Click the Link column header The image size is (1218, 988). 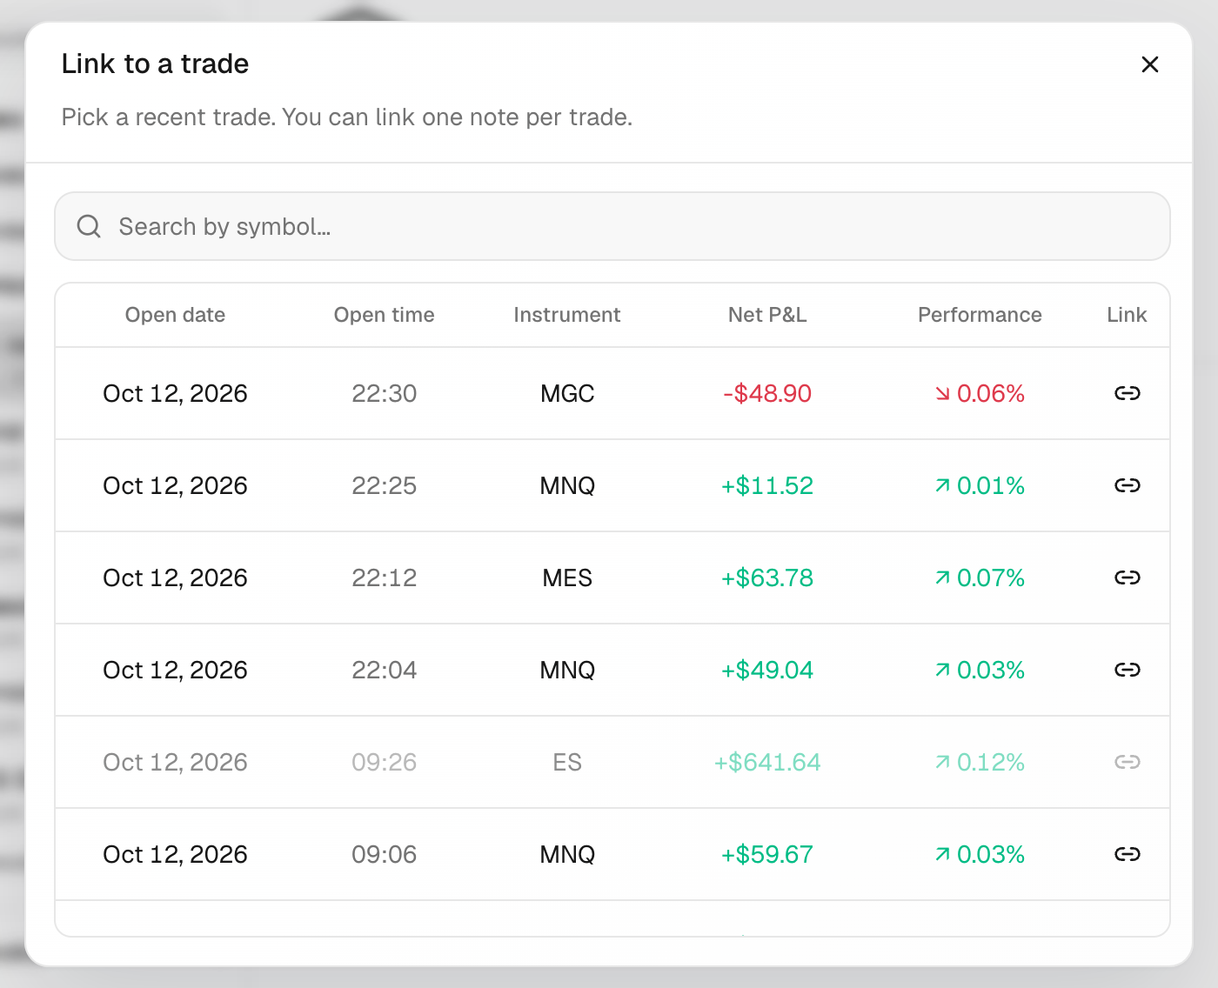[1127, 315]
